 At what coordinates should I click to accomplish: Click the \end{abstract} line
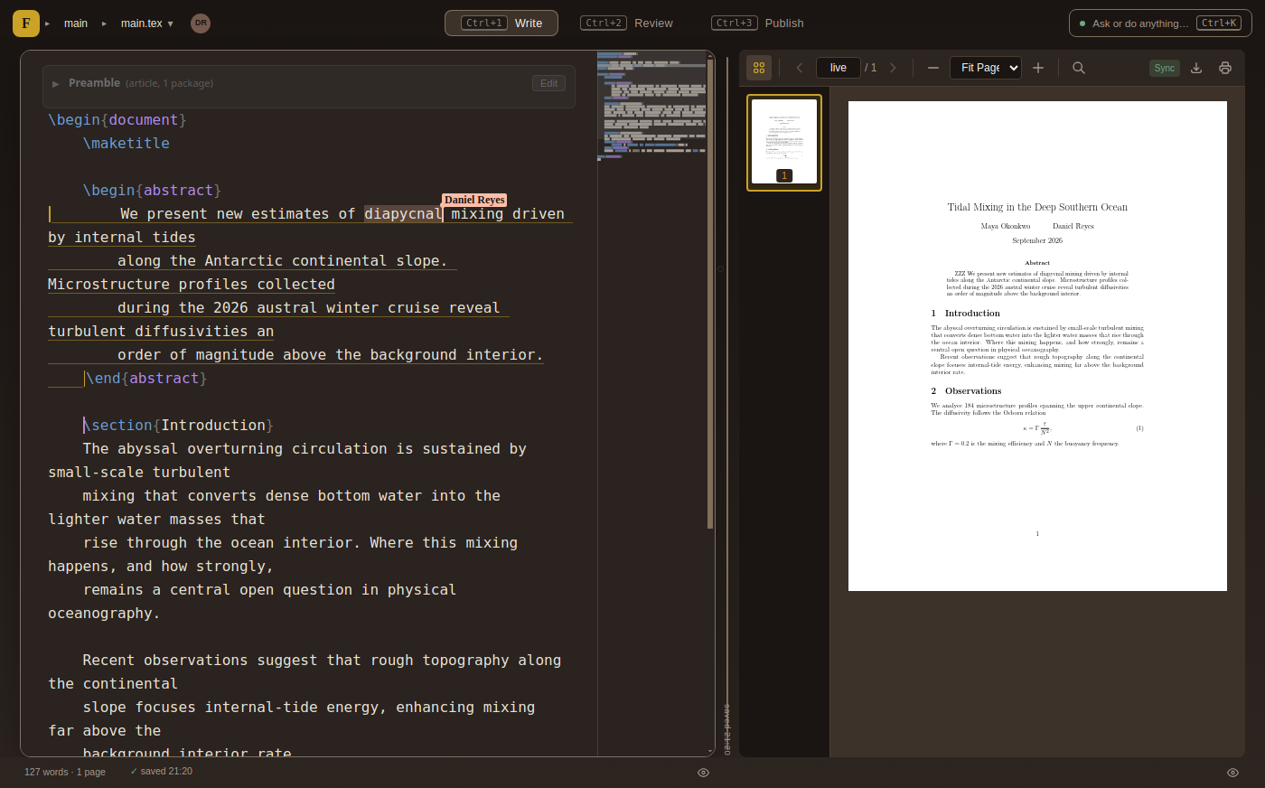(145, 378)
